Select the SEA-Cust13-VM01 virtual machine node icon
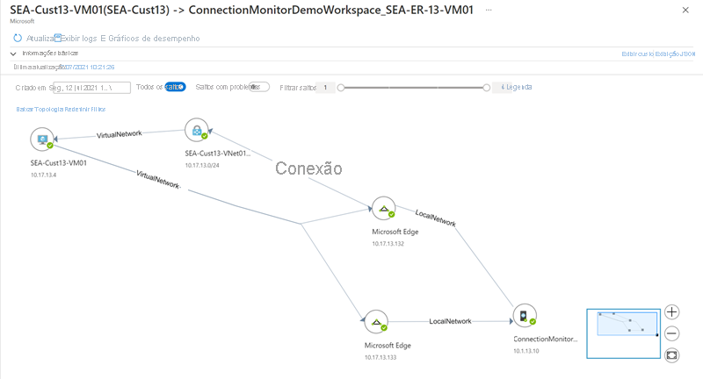 pyautogui.click(x=42, y=139)
